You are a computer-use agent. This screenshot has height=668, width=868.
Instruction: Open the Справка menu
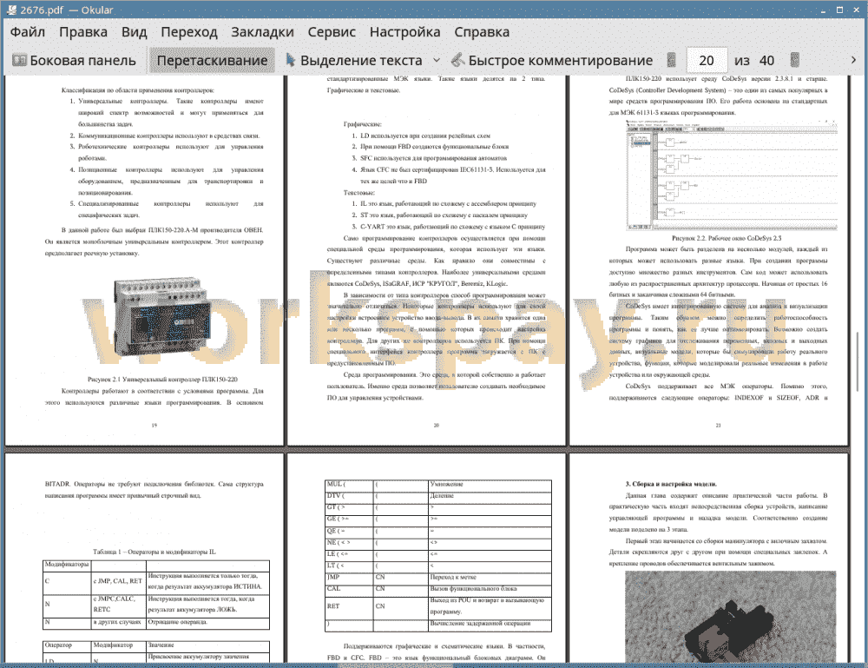[x=482, y=32]
